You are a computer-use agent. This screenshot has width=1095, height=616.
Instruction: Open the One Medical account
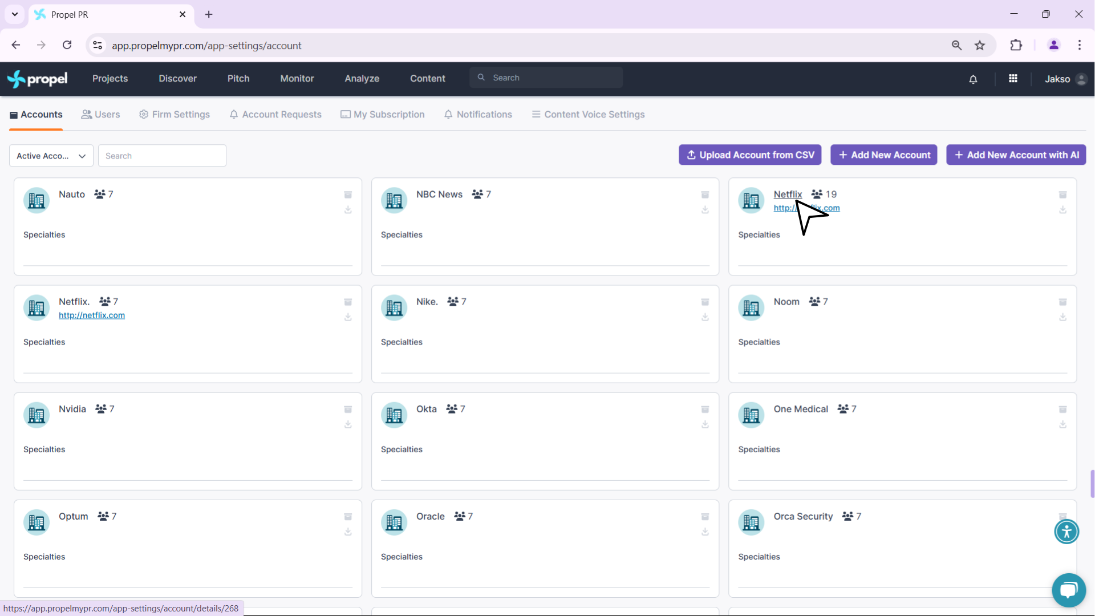801,409
